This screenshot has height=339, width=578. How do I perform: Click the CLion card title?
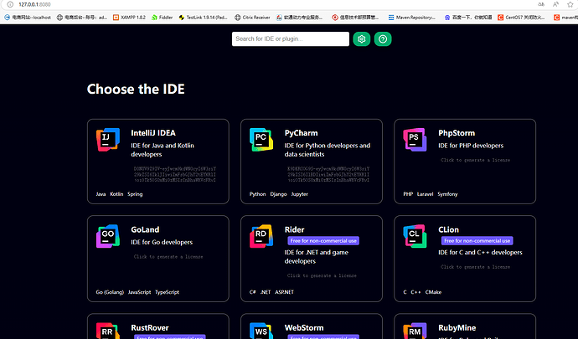point(449,229)
